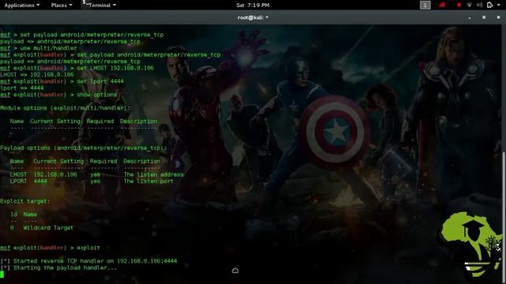Click 'set LHOST 192.168.0.106' command
This screenshot has width=506, height=284.
(115, 68)
